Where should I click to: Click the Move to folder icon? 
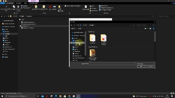[x=36, y=7]
